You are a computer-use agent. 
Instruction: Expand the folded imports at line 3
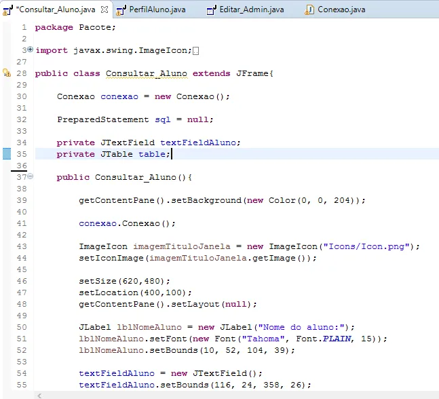coord(31,50)
